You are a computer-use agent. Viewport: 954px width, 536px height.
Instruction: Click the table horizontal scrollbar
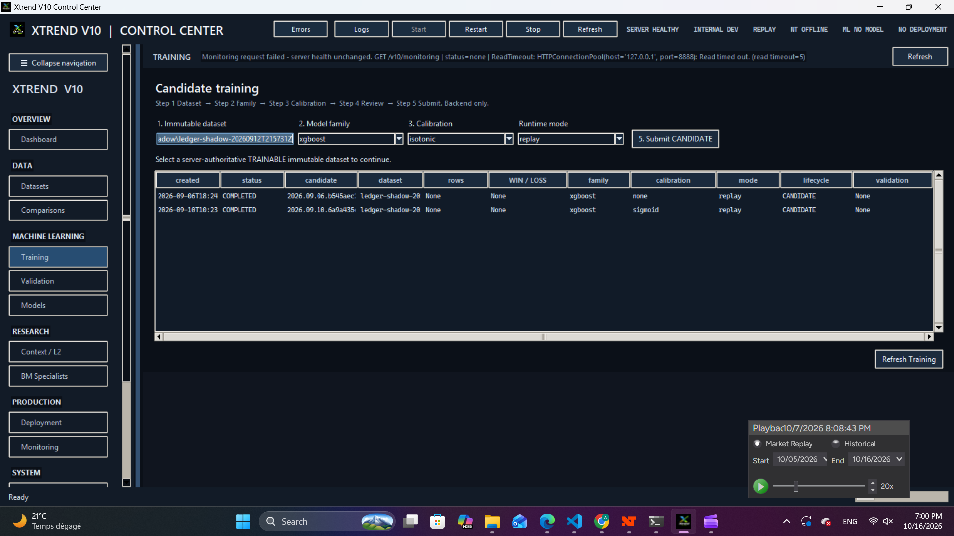point(544,337)
